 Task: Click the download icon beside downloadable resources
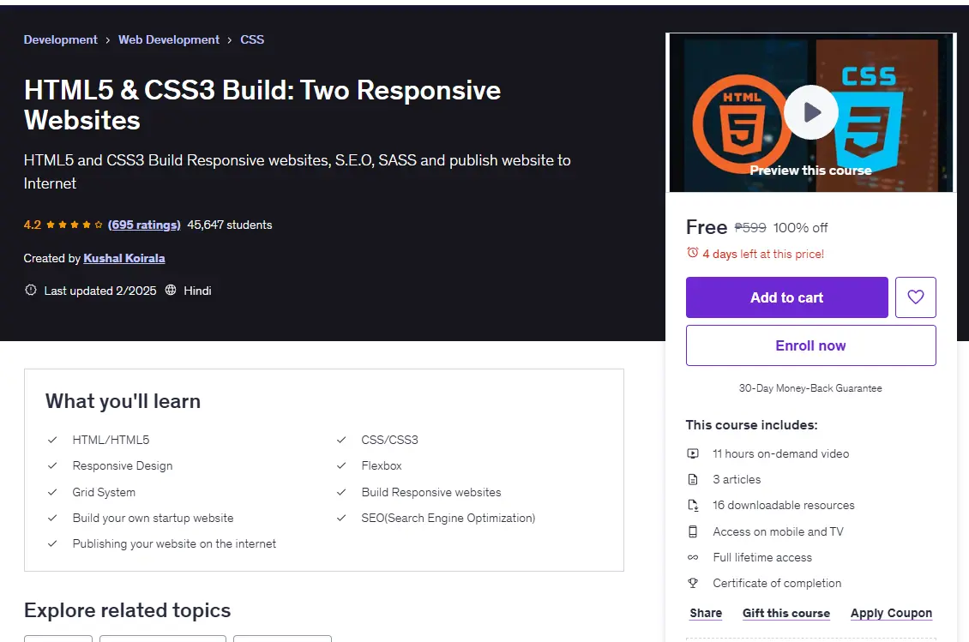click(693, 506)
